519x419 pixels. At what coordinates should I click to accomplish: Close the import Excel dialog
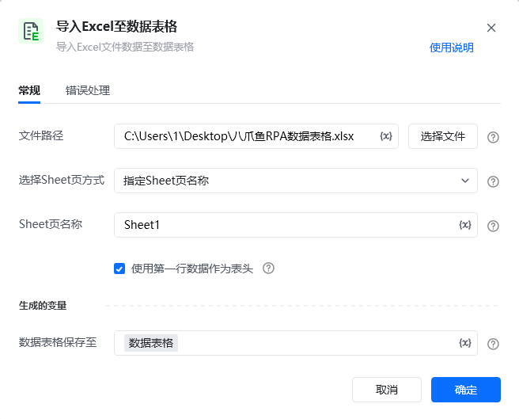coord(491,28)
